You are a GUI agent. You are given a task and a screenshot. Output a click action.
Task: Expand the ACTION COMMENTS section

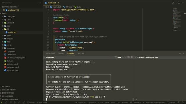tap(10, 99)
